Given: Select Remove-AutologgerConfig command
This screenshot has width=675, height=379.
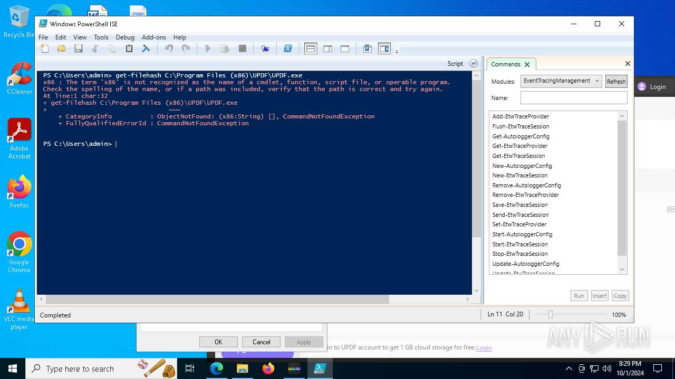Looking at the screenshot, I should coord(526,185).
